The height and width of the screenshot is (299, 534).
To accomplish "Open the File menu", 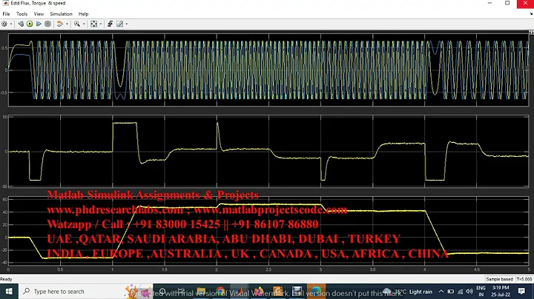I will 6,14.
